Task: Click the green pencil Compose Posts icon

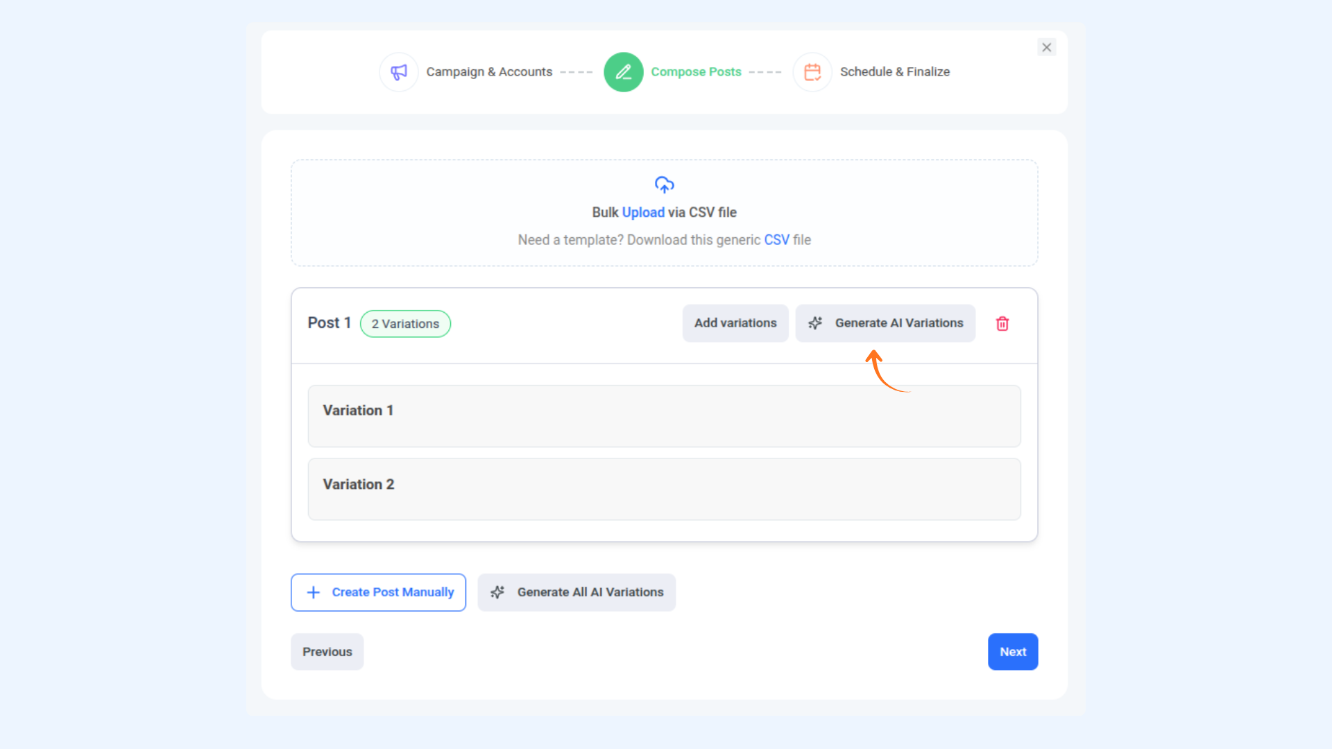Action: [623, 72]
